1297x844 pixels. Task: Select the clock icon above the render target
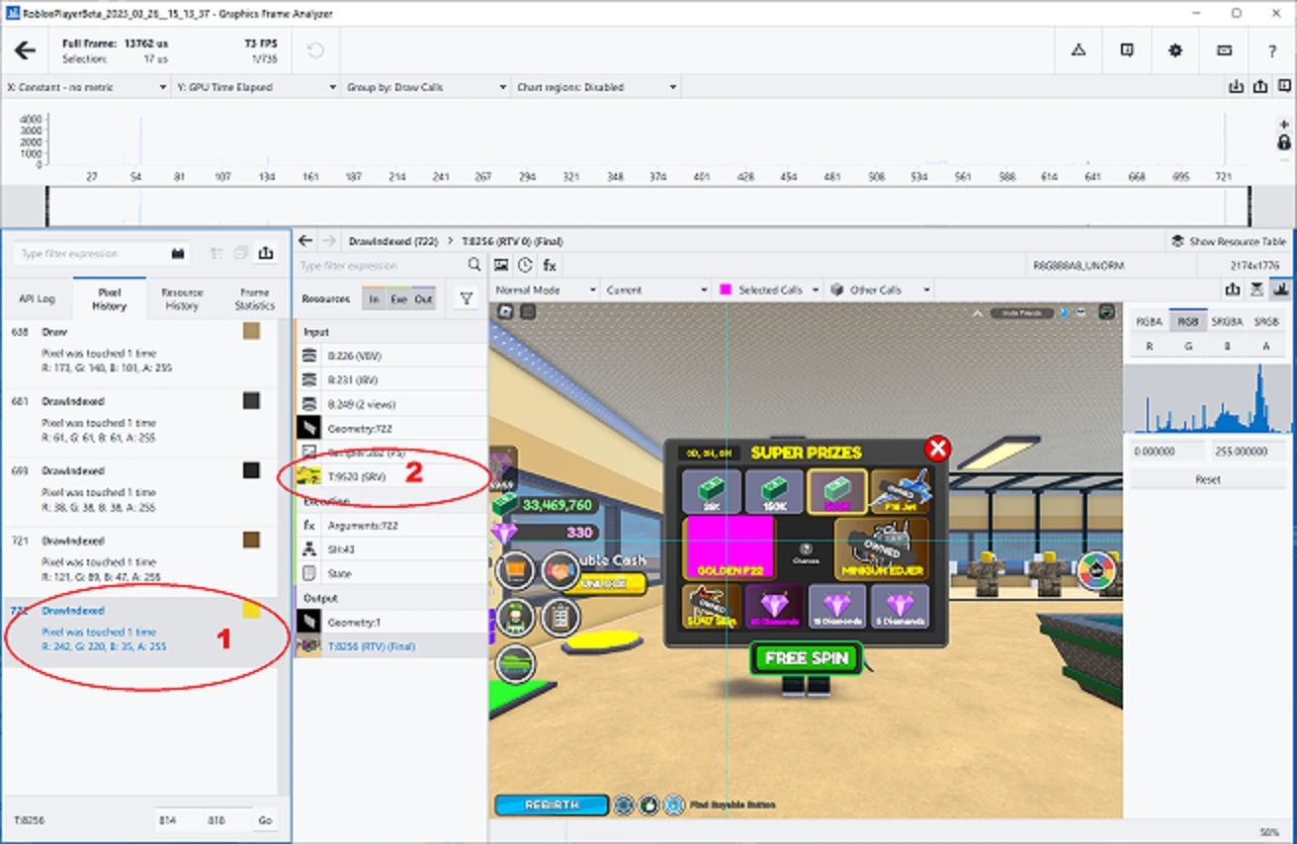(x=525, y=266)
